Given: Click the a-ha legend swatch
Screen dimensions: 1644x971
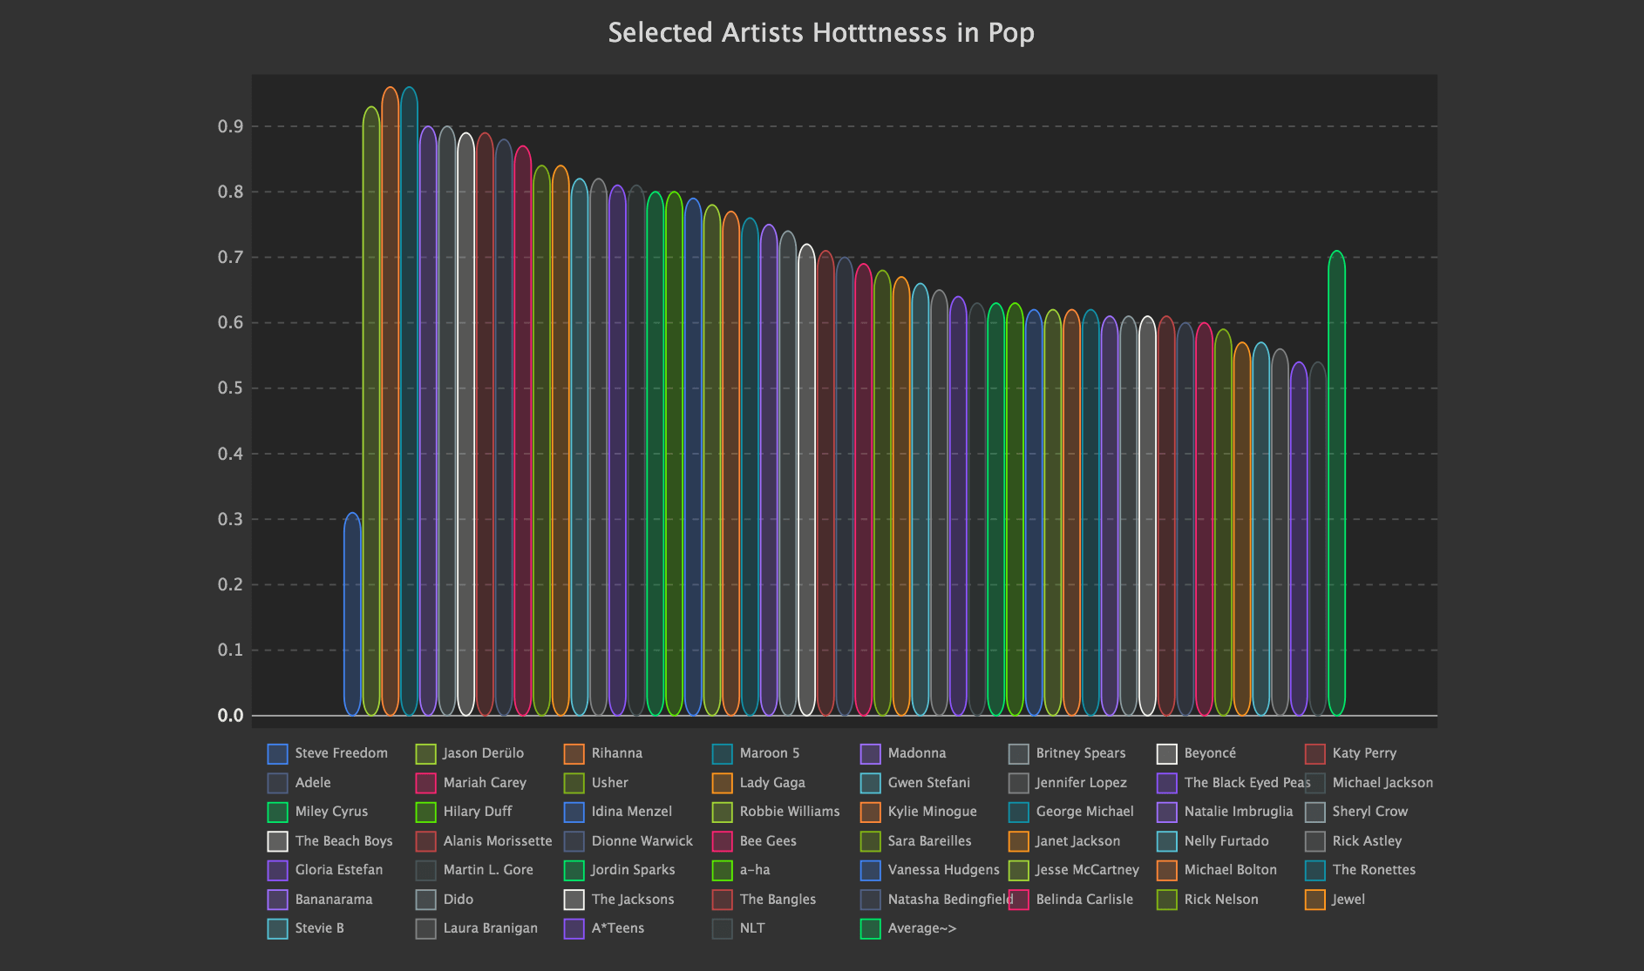Looking at the screenshot, I should tap(722, 870).
